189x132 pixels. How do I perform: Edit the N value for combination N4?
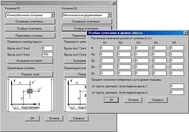click(160, 48)
